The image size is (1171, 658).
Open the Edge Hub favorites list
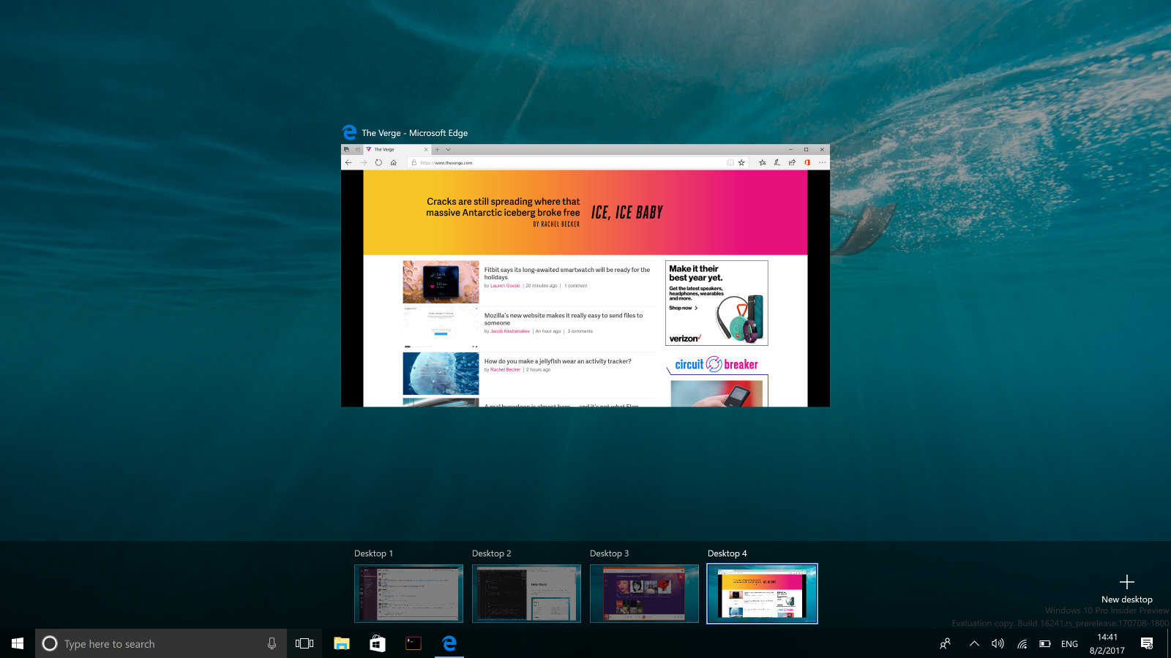click(762, 162)
